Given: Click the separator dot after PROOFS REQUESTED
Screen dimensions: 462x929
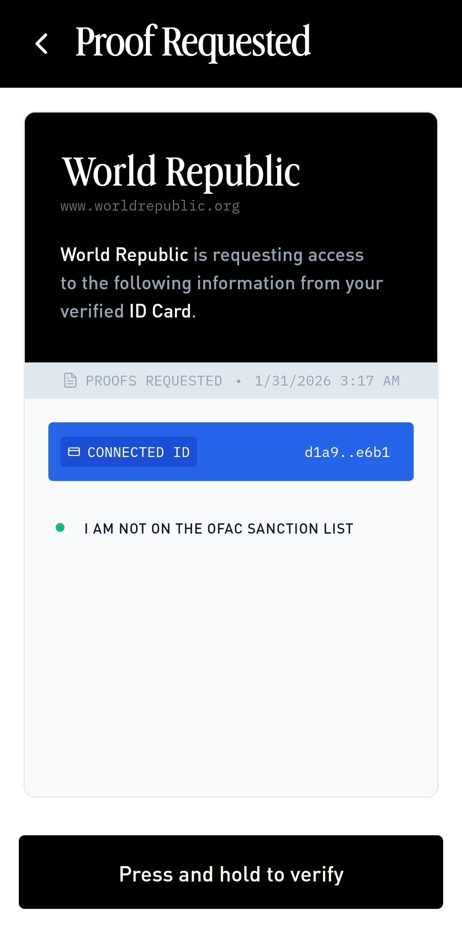Looking at the screenshot, I should click(x=239, y=380).
